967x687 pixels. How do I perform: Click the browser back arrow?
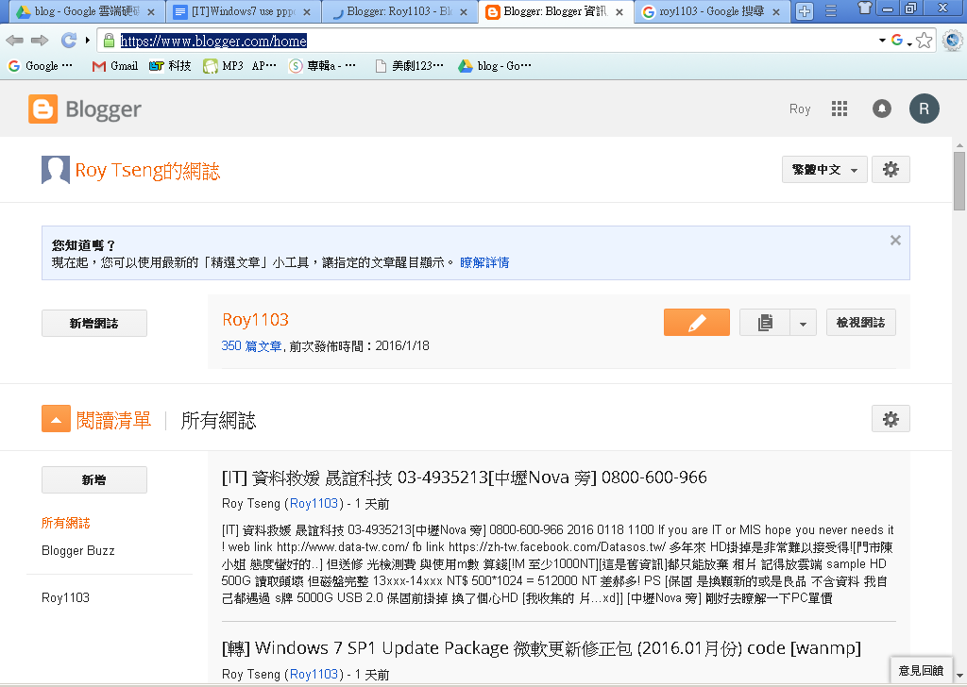tap(14, 41)
